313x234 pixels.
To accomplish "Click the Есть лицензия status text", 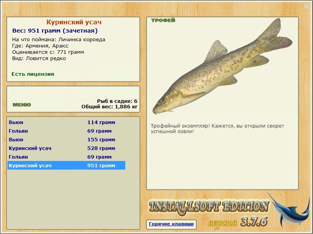I will 33,74.
